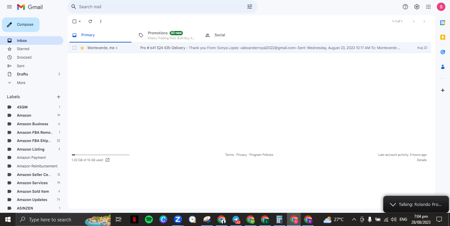The width and height of the screenshot is (450, 226).
Task: Open the Windows Start menu
Action: pos(8,219)
